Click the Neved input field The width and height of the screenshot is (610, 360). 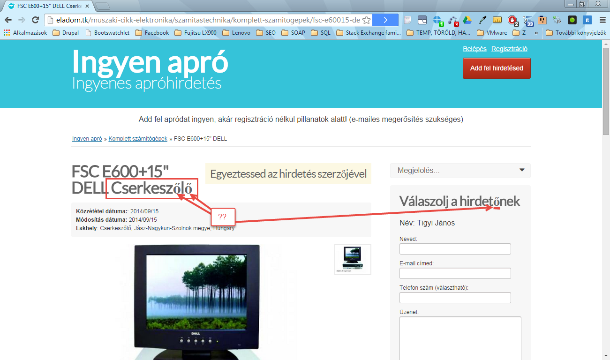(x=455, y=248)
